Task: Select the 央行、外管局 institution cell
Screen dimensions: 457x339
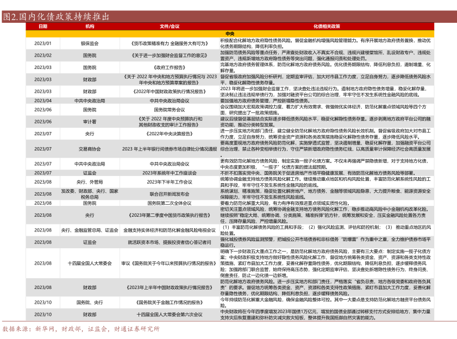Action: pos(90,181)
